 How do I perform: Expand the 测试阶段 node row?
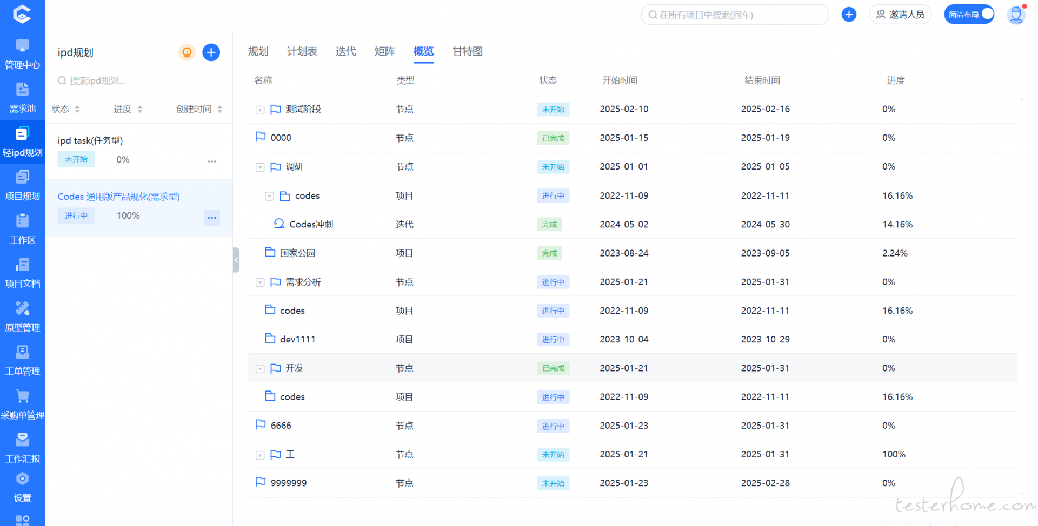(x=260, y=110)
